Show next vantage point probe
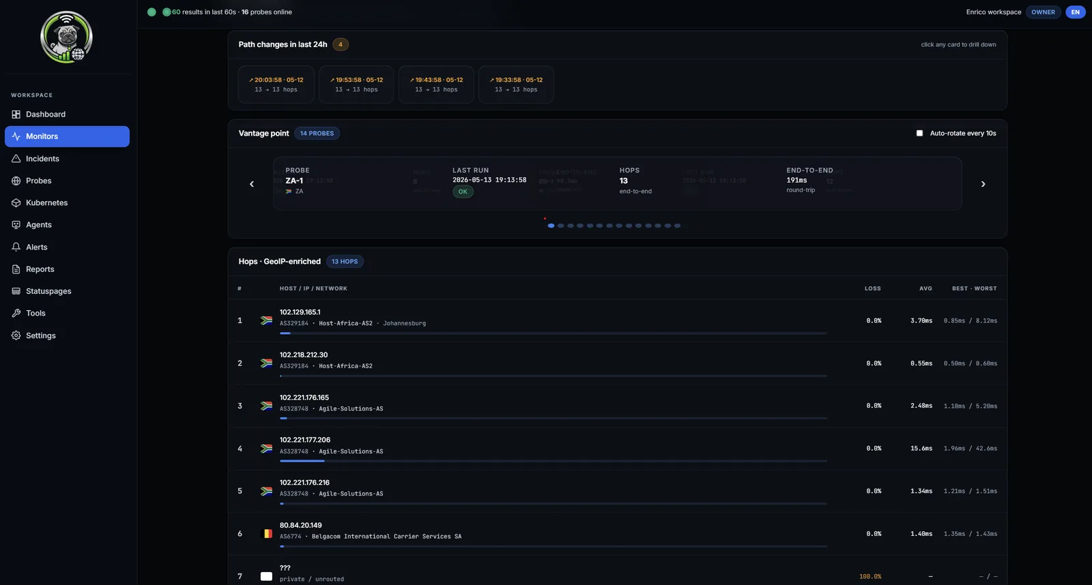 pos(983,184)
